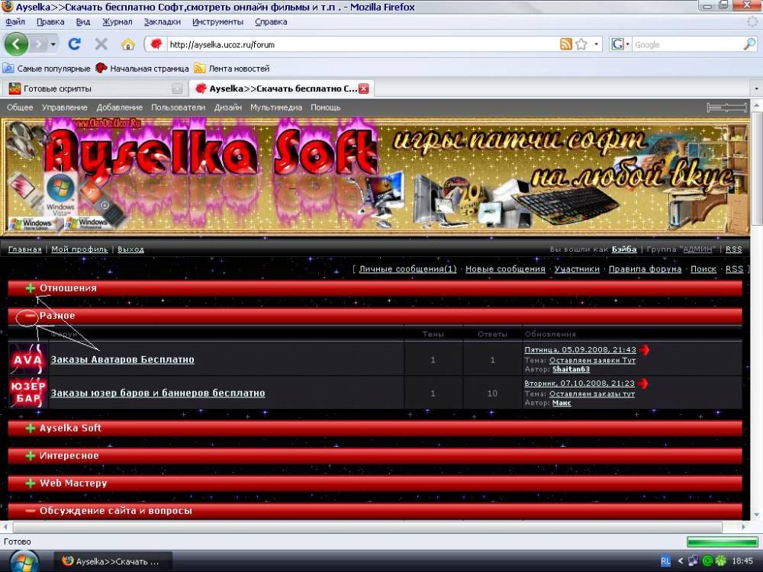763x572 pixels.
Task: Click the Windows Start orb
Action: [24, 561]
